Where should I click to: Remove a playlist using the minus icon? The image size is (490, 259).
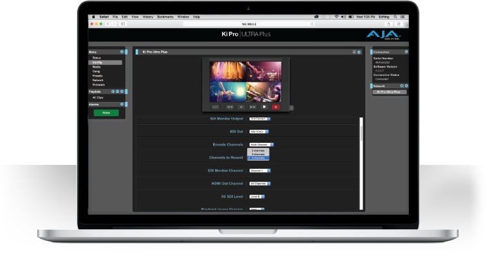coord(117,92)
